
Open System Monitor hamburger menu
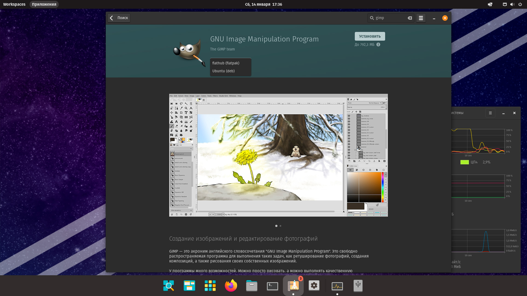490,113
